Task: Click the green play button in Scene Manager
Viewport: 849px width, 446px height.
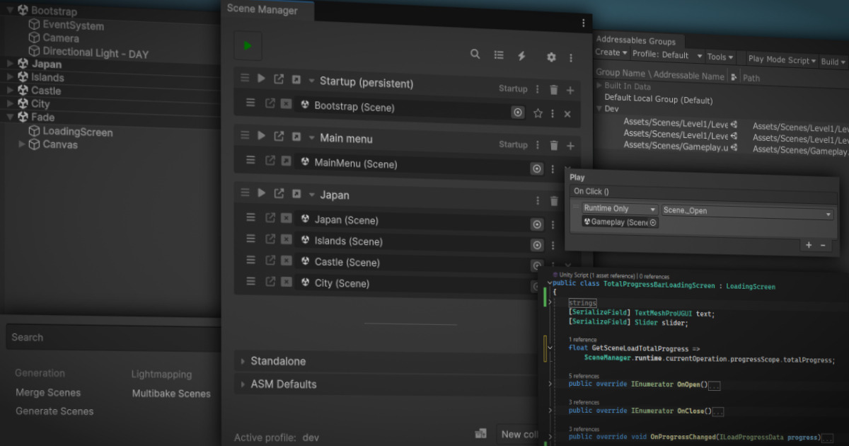Action: point(247,45)
